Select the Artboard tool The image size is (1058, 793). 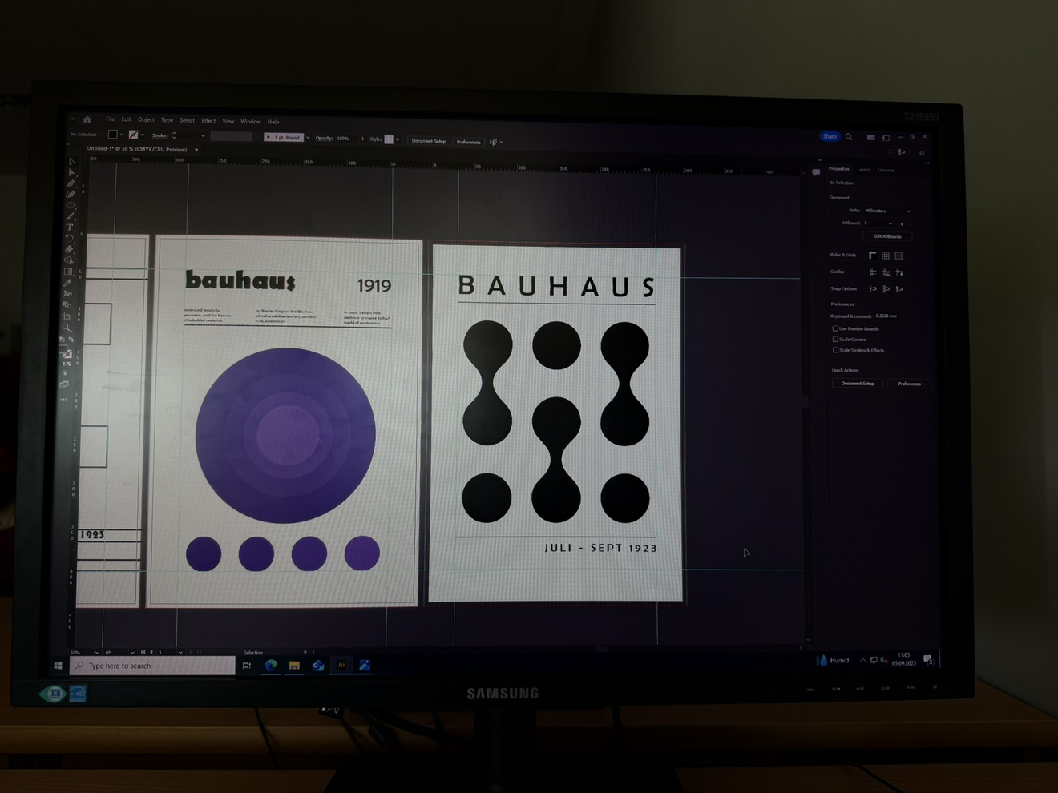[x=67, y=316]
